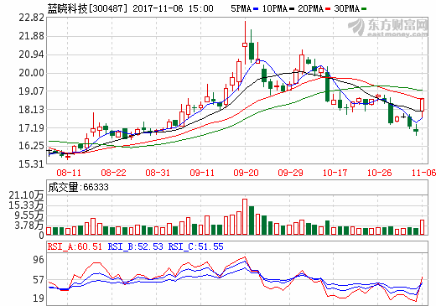Click the 18.13 price axis label
Image resolution: width=436 pixels, height=306 pixels.
[31, 110]
